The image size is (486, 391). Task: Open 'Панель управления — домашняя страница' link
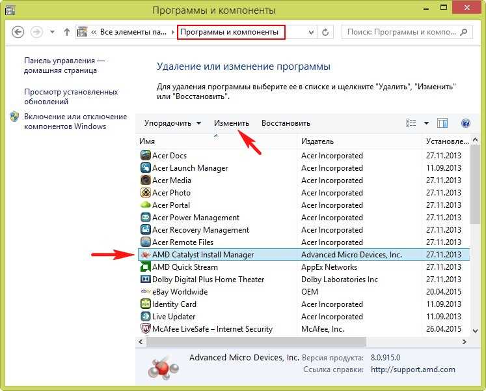click(x=64, y=66)
